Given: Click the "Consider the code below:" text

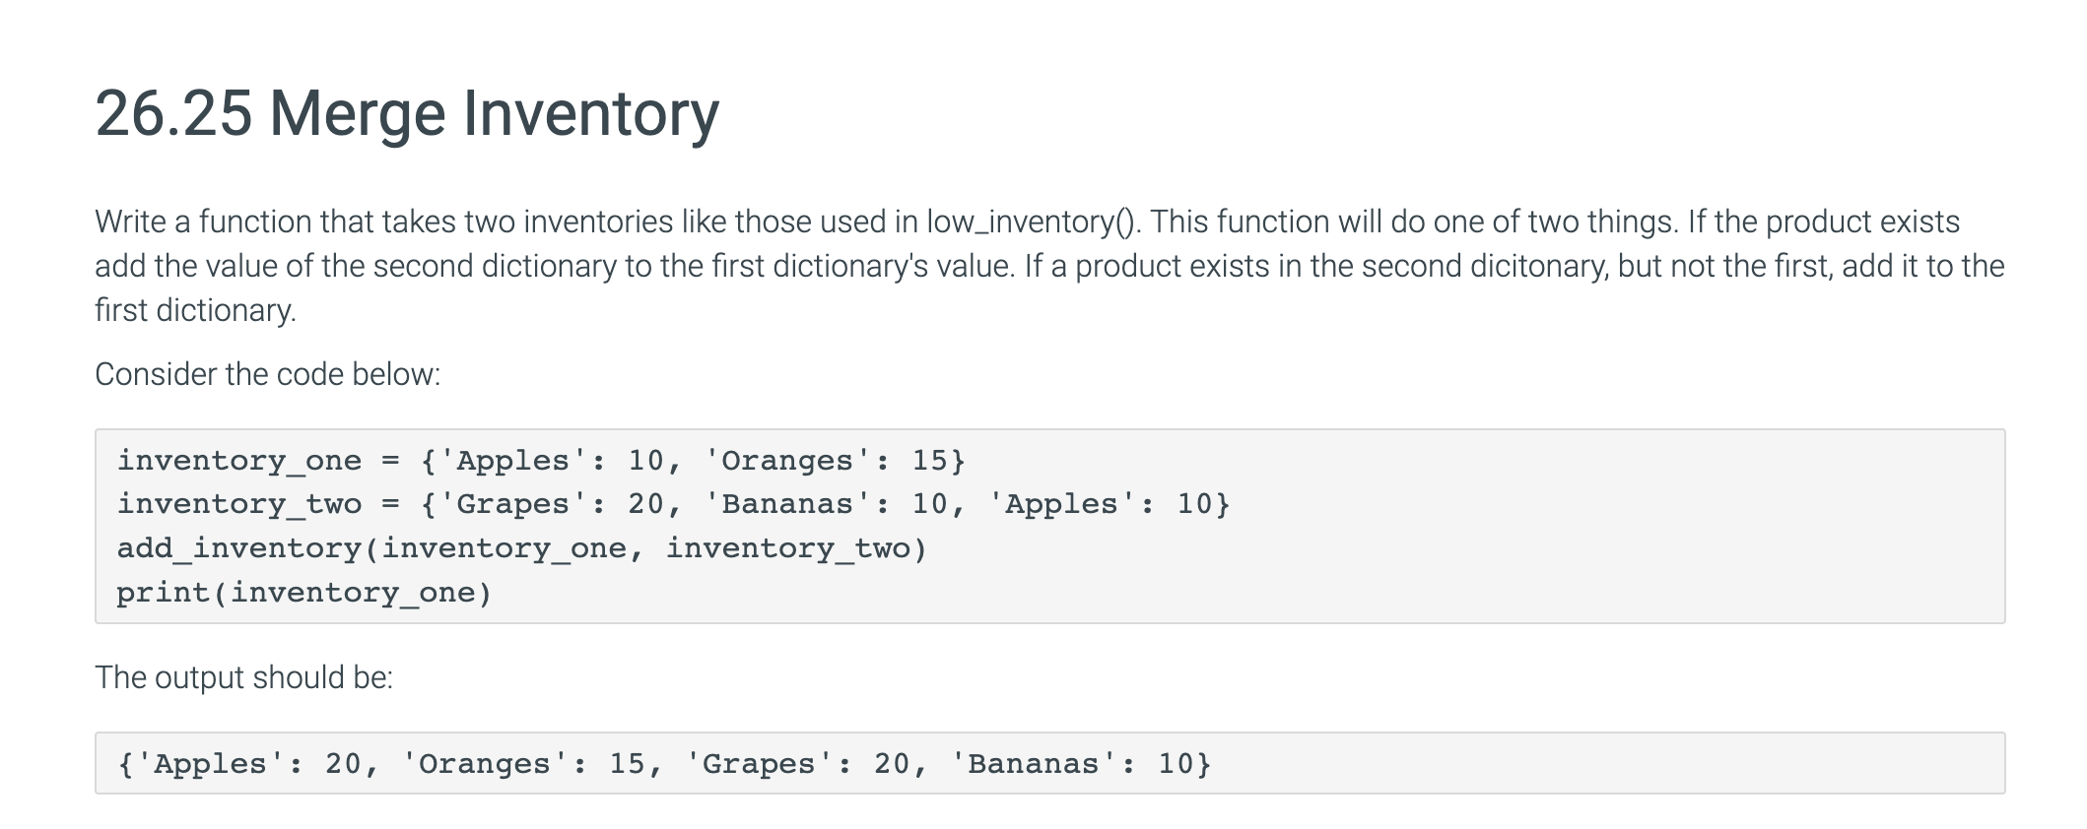Looking at the screenshot, I should click(x=267, y=374).
